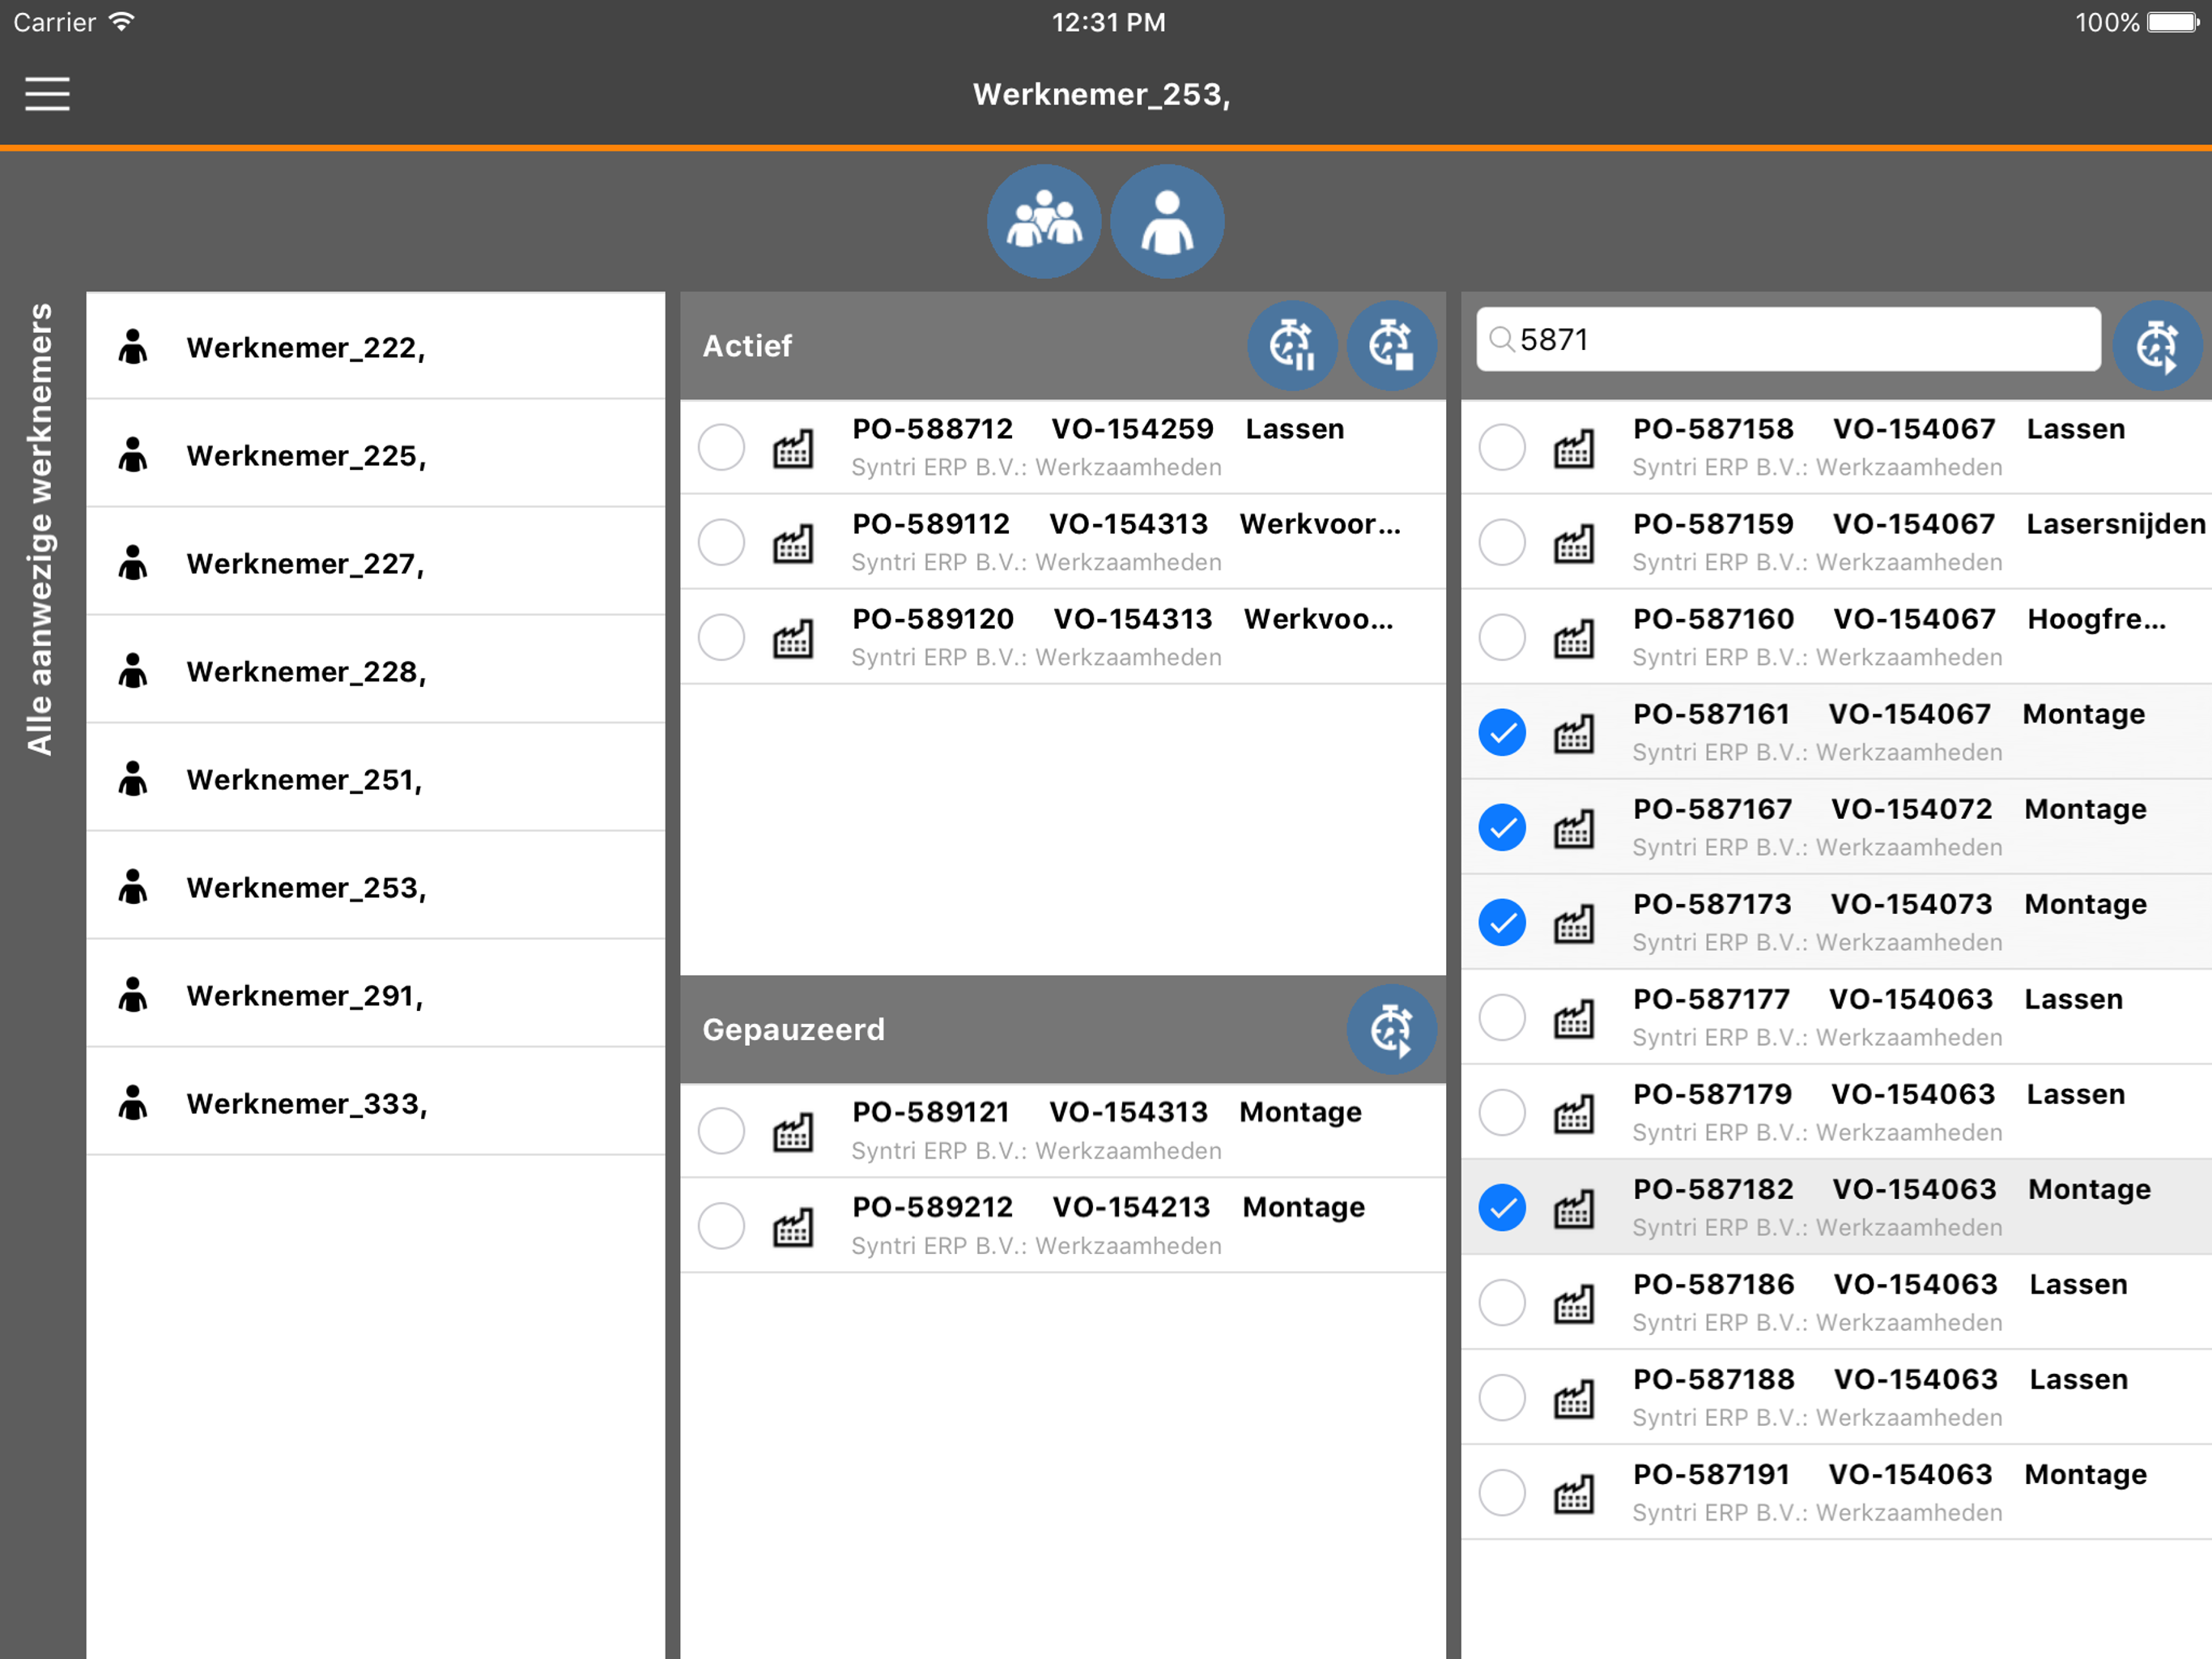This screenshot has width=2212, height=1659.
Task: Uncheck the PO-587182 Montage order
Action: (x=1502, y=1208)
